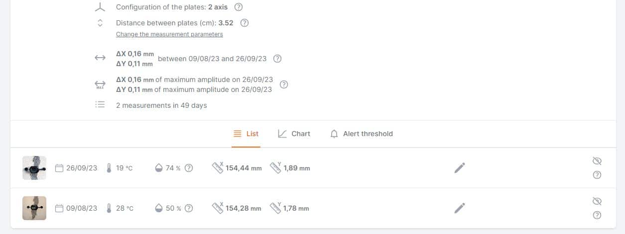Click humidity help icon next to 74 %
The height and width of the screenshot is (234, 625).
click(x=189, y=168)
